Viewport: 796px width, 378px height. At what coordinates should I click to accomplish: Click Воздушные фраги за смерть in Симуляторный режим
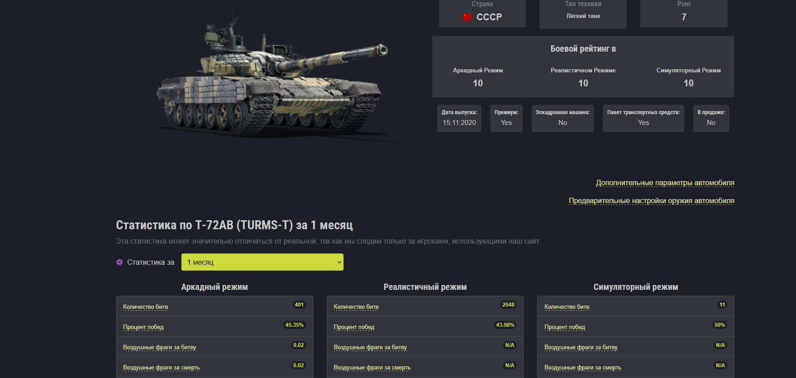pos(583,368)
